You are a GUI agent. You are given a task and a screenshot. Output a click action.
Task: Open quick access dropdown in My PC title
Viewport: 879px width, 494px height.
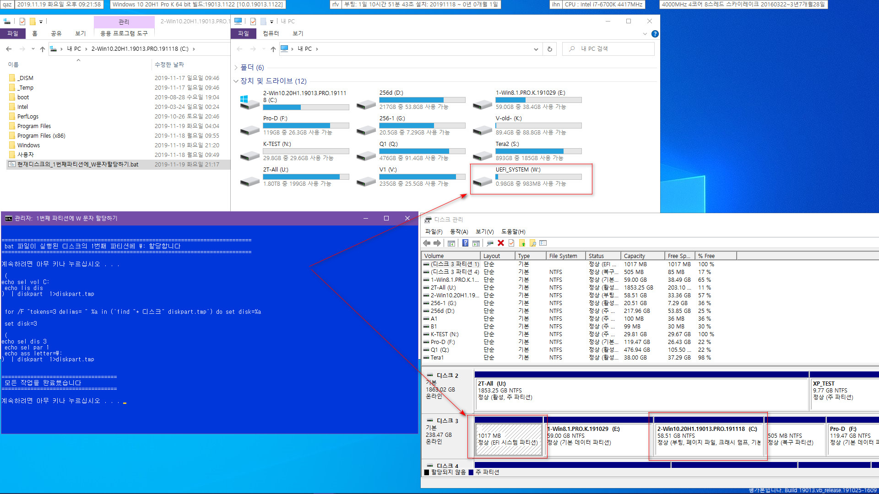click(271, 21)
